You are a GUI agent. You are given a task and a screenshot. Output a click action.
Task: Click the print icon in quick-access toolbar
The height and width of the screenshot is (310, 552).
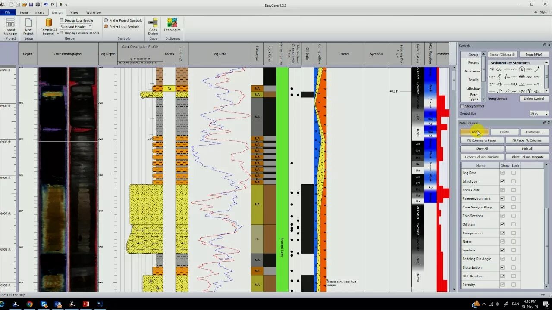(38, 4)
